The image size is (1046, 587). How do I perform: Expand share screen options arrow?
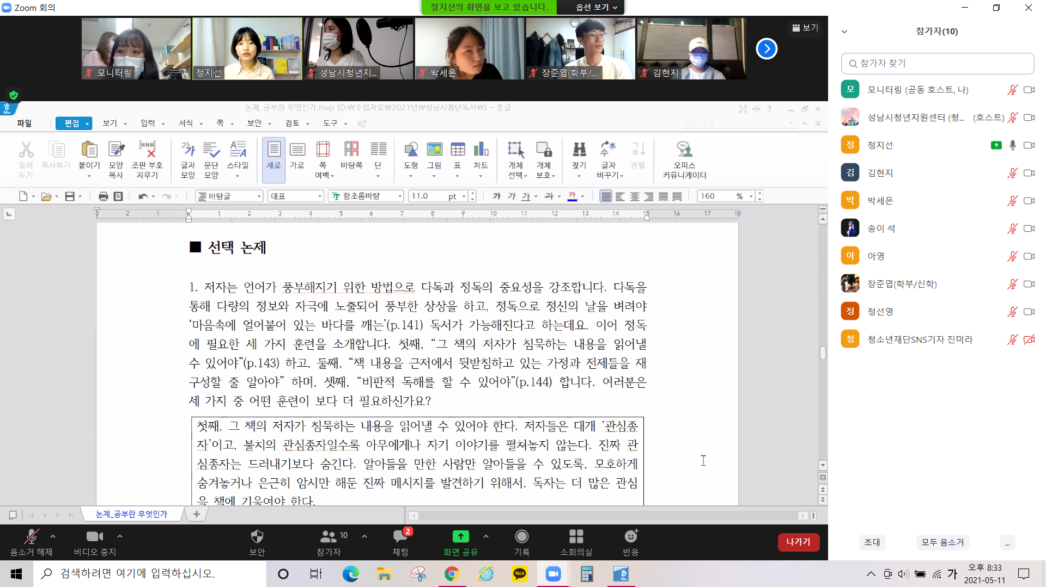pos(486,536)
